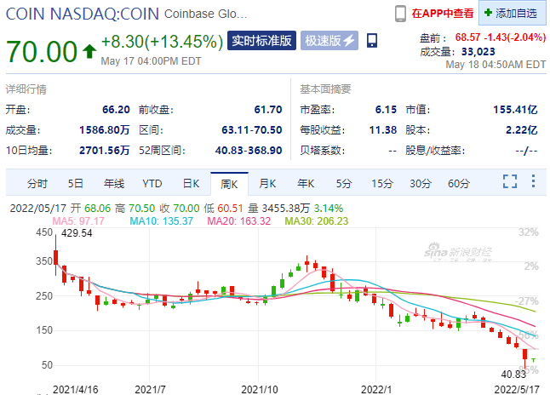Click the 2021/10 date axis label
This screenshot has width=550, height=395.
pos(260,389)
